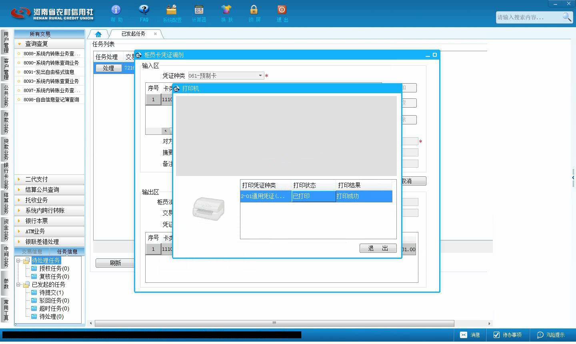Expand the 二代支付 section
Viewport: 576px width, 344px height.
49,179
